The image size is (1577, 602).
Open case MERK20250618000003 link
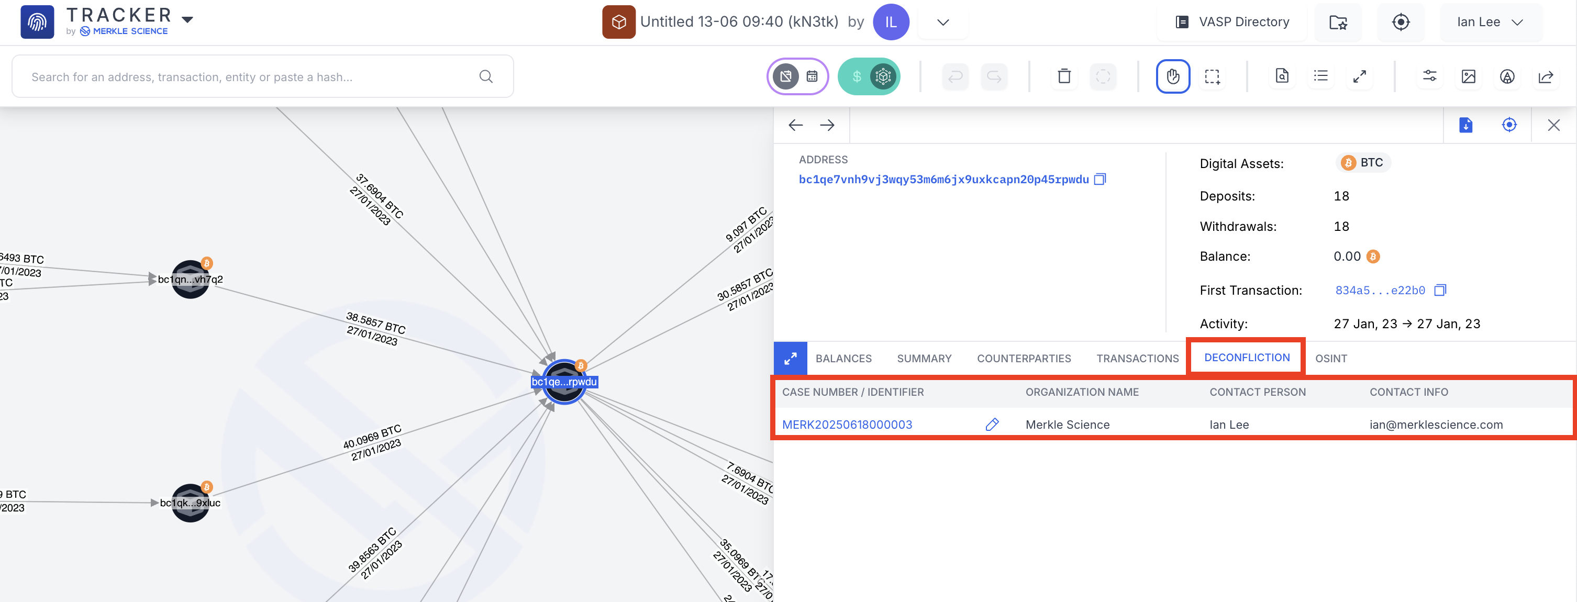point(847,425)
